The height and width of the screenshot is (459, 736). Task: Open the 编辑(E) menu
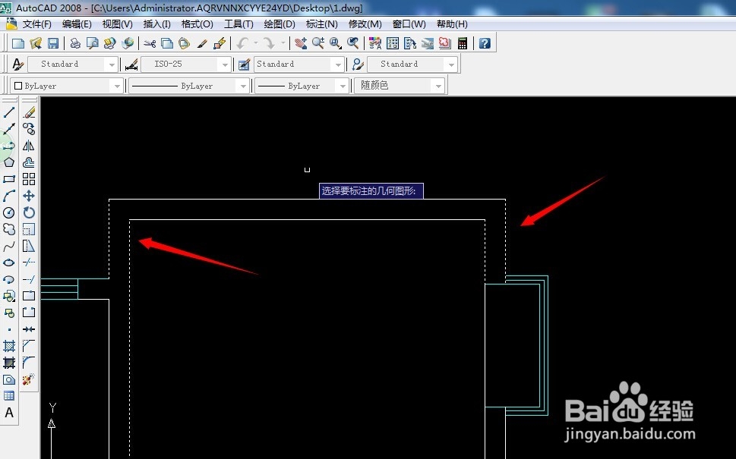[77, 24]
